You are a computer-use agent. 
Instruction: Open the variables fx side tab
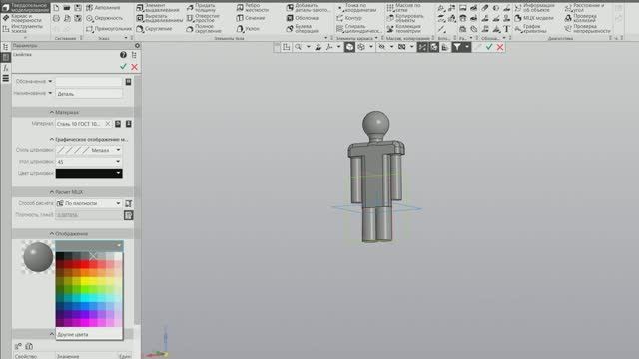[x=6, y=68]
